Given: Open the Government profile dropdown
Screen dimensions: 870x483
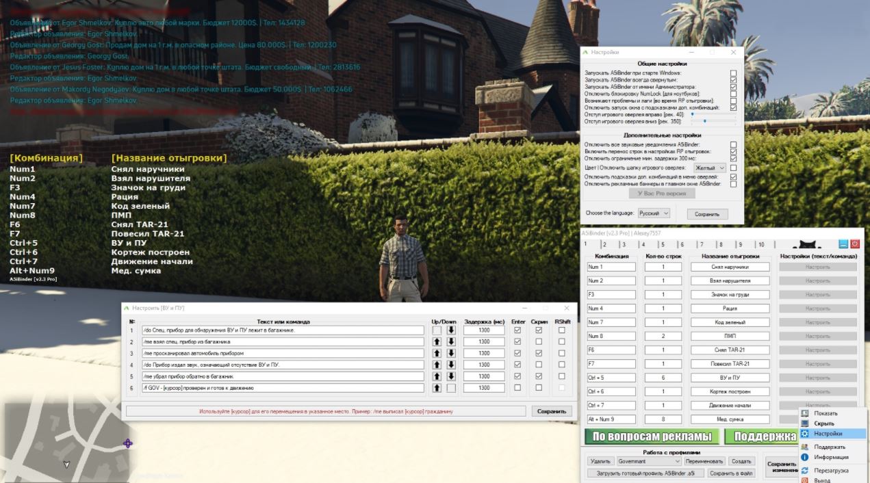Looking at the screenshot, I should click(650, 461).
